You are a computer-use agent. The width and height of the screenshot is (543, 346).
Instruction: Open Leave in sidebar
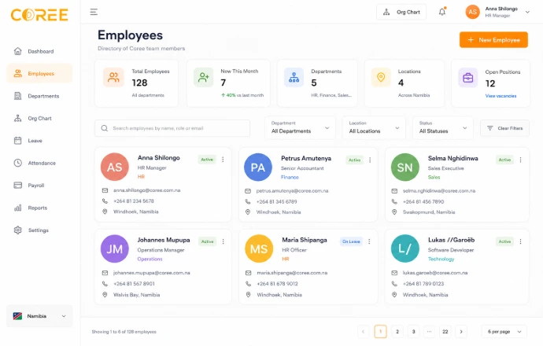(x=39, y=141)
